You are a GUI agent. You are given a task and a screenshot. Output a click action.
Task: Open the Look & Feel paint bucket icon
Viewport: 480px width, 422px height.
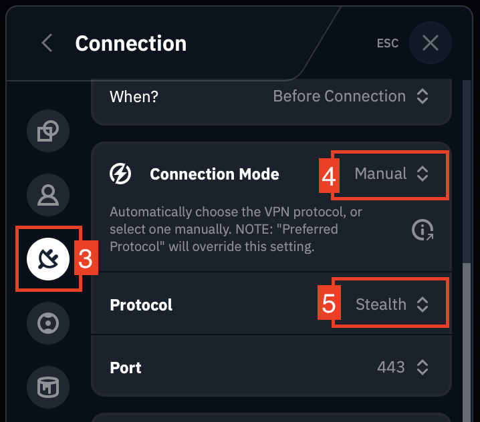pos(48,387)
